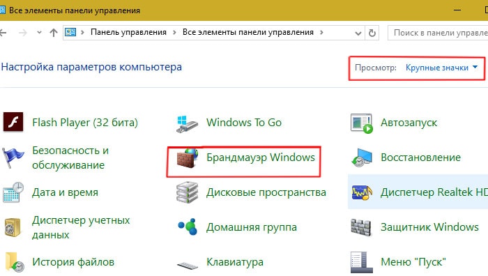Open the Восстановление link
Viewport: 488px width, 276px height.
point(421,158)
